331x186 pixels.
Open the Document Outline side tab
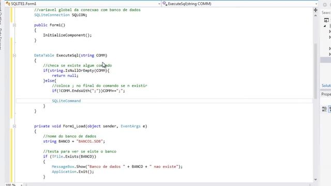(1, 12)
